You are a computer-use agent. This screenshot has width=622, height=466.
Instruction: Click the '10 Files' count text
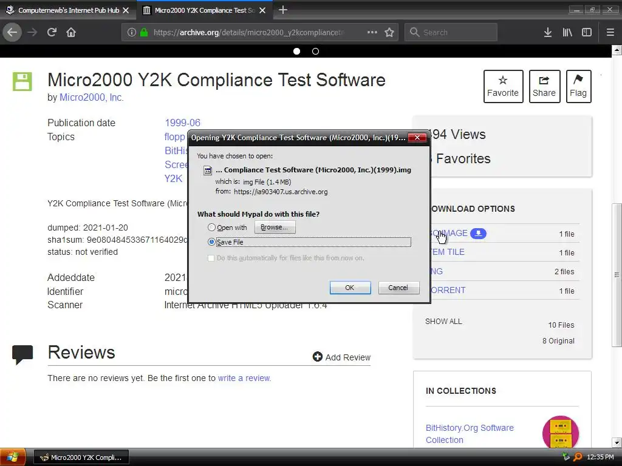tap(561, 325)
